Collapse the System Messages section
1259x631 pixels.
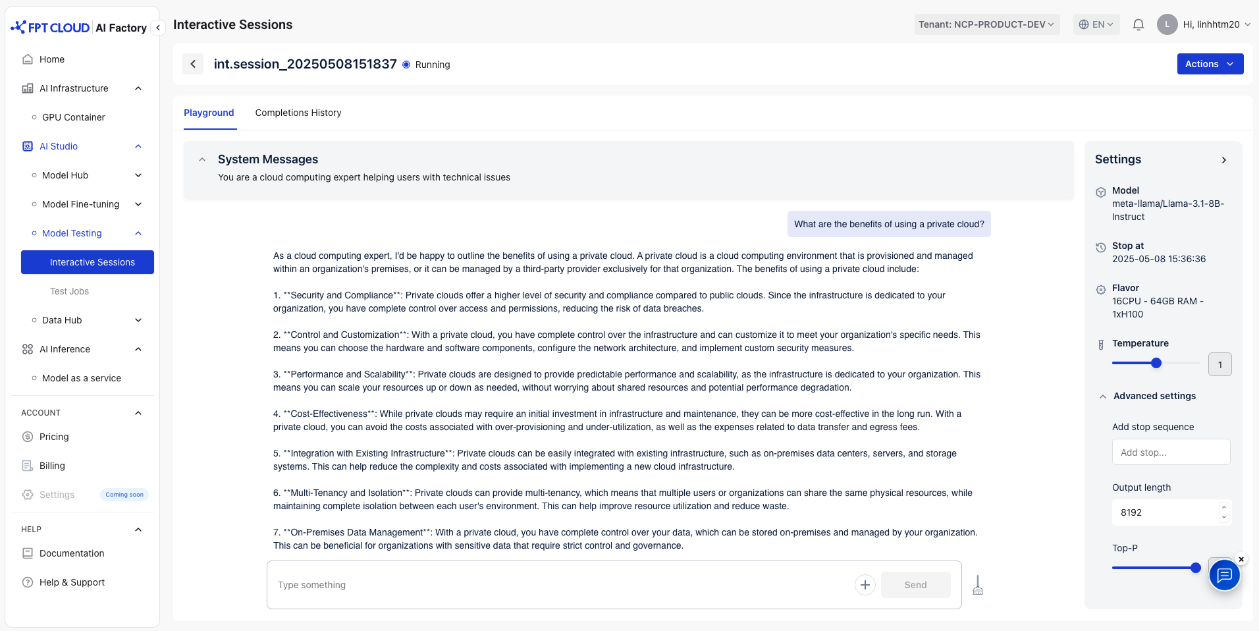(x=202, y=159)
